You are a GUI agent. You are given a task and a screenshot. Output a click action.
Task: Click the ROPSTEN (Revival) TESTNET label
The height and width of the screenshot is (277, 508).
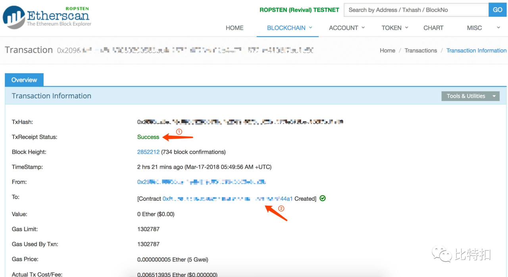point(299,10)
